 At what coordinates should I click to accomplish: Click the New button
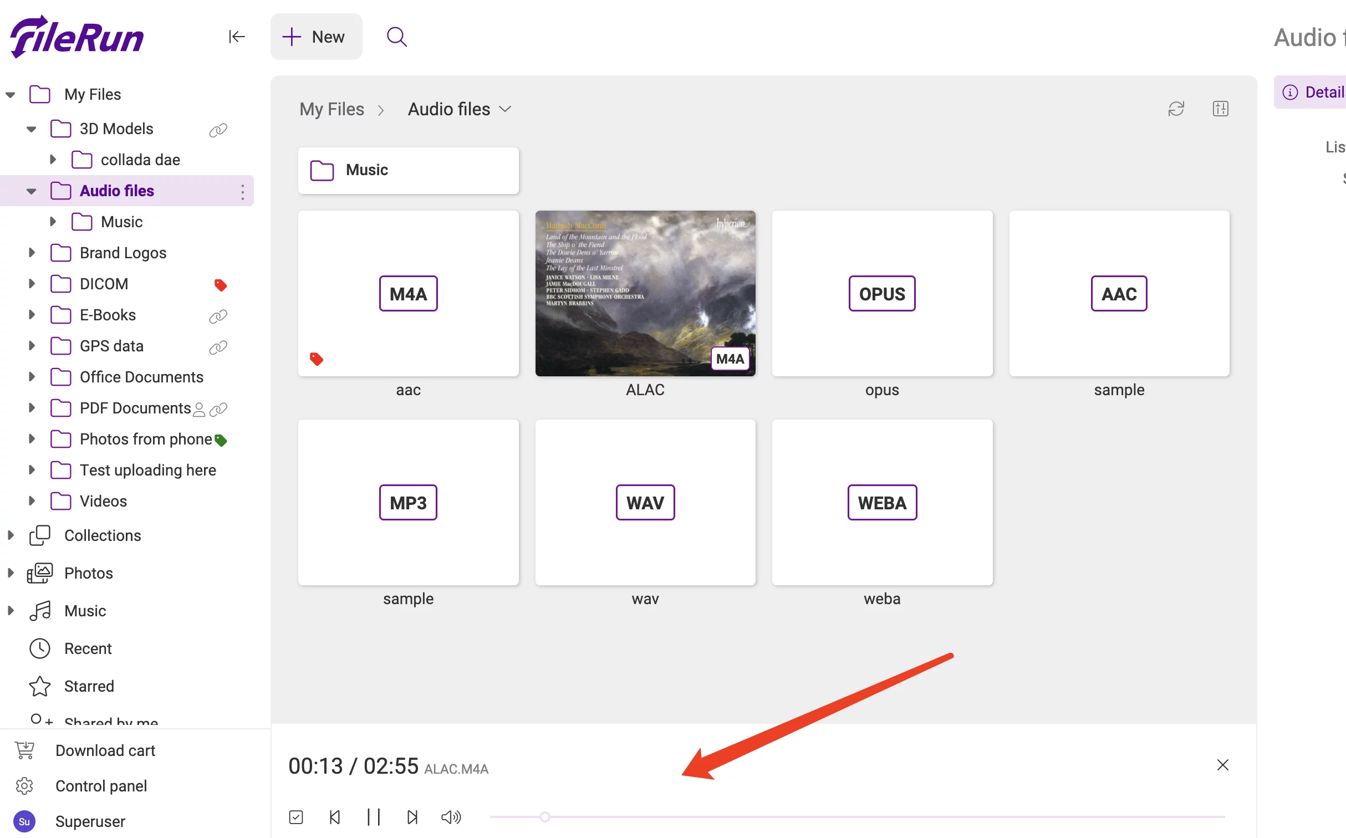pos(316,37)
